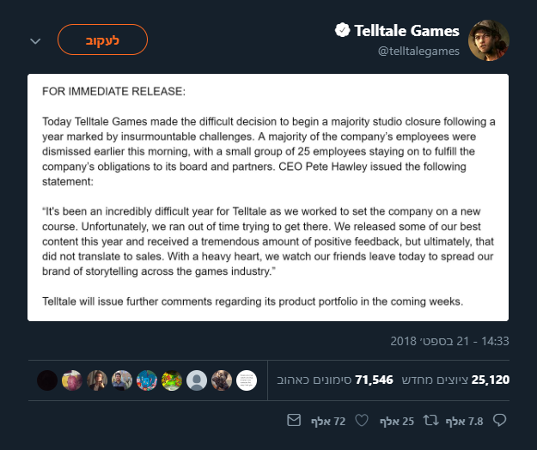This screenshot has width=537, height=450.
Task: Click the verified badge beside Telltale Games
Action: (342, 31)
